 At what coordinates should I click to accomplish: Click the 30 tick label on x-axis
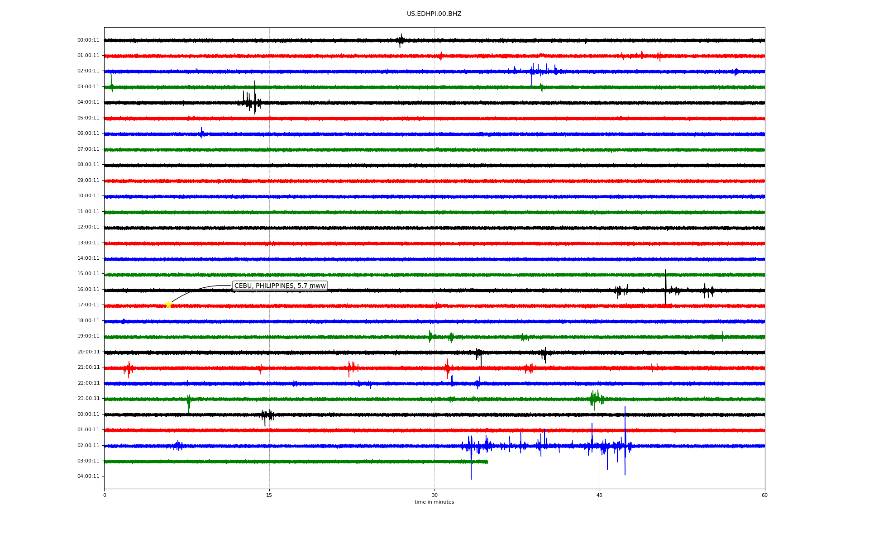(434, 495)
